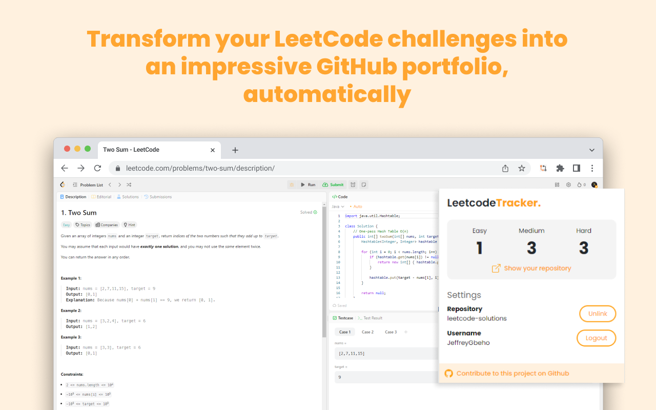This screenshot has width=656, height=410.
Task: Log out via the Logout button
Action: (596, 338)
